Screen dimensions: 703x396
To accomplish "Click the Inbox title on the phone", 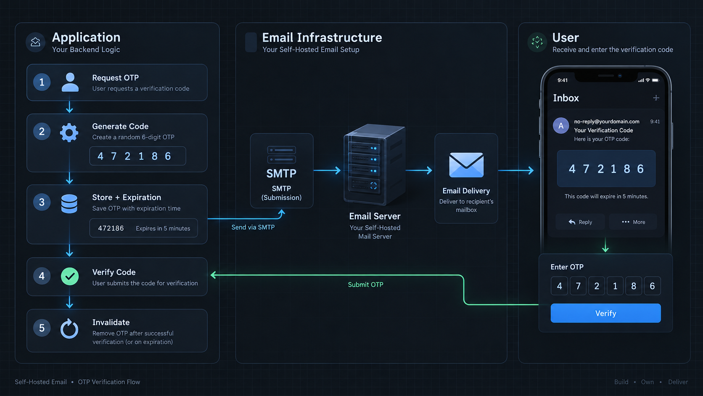I will tap(566, 98).
